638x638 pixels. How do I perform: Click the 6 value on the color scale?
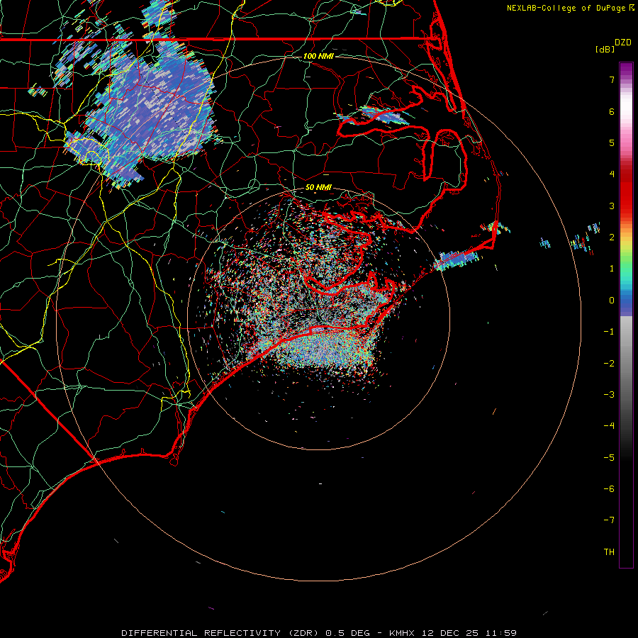(612, 111)
